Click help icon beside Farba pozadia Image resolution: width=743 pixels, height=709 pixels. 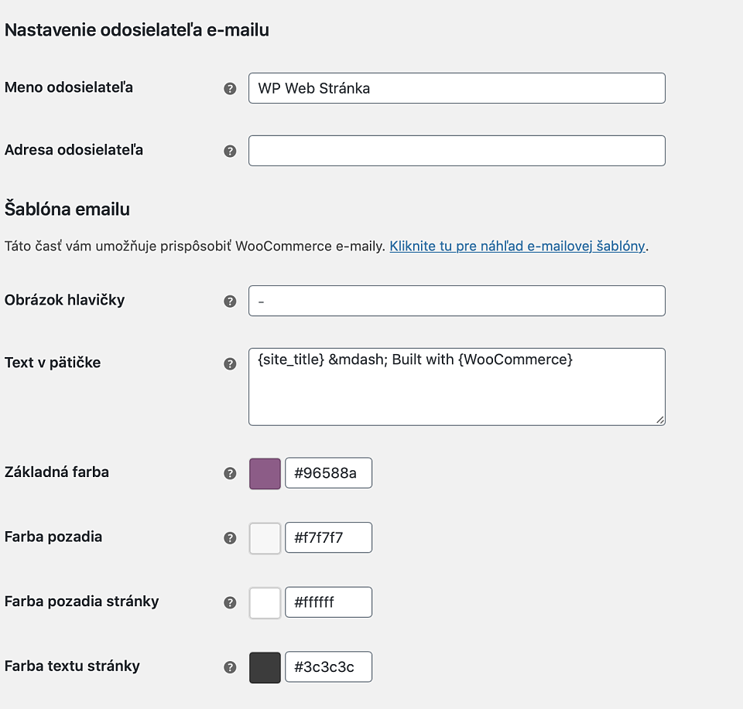click(x=230, y=538)
